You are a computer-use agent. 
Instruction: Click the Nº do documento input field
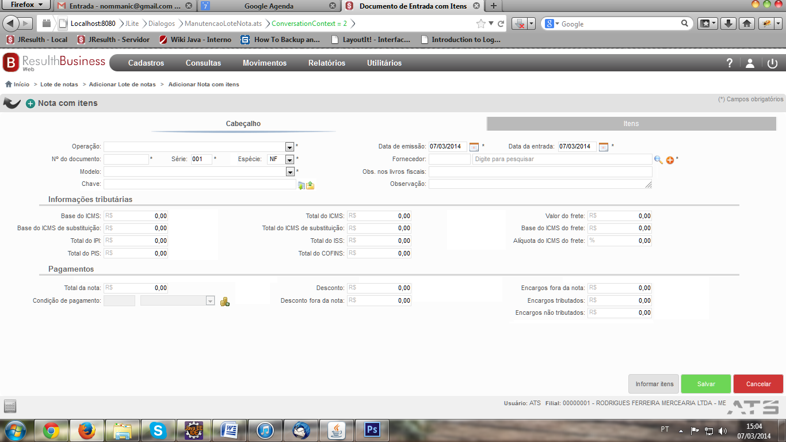[x=126, y=159]
